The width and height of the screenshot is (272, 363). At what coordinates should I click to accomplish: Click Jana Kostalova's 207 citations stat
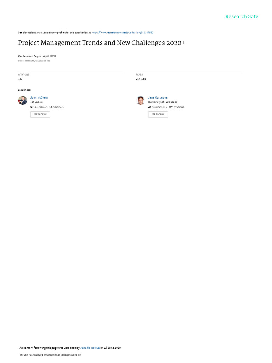(x=176, y=107)
